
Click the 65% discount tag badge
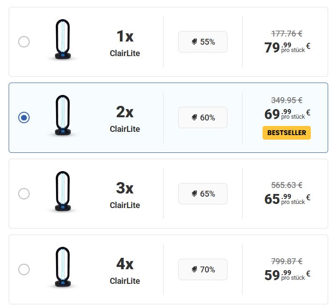[203, 194]
